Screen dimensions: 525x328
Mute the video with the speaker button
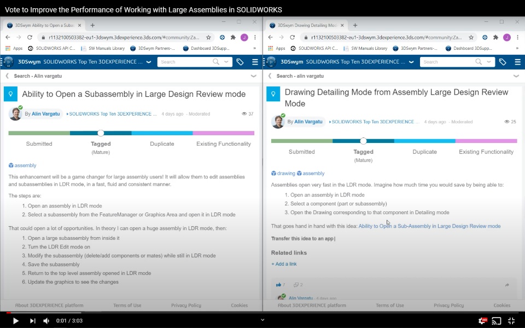tap(46, 321)
